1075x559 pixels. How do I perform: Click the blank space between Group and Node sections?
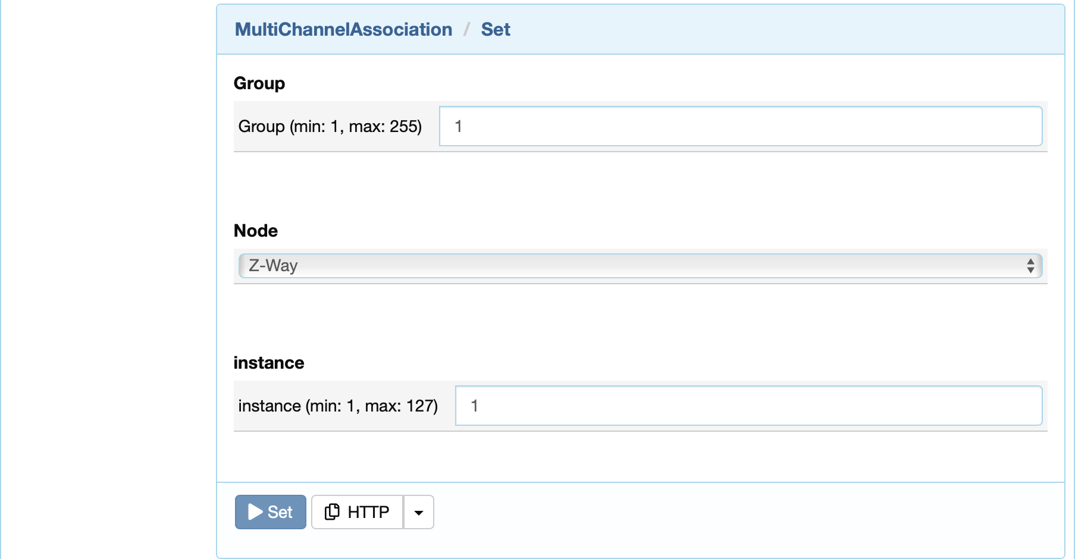640,187
